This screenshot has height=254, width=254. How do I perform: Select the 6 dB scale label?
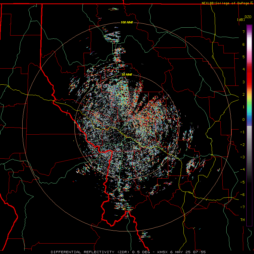click(x=244, y=44)
